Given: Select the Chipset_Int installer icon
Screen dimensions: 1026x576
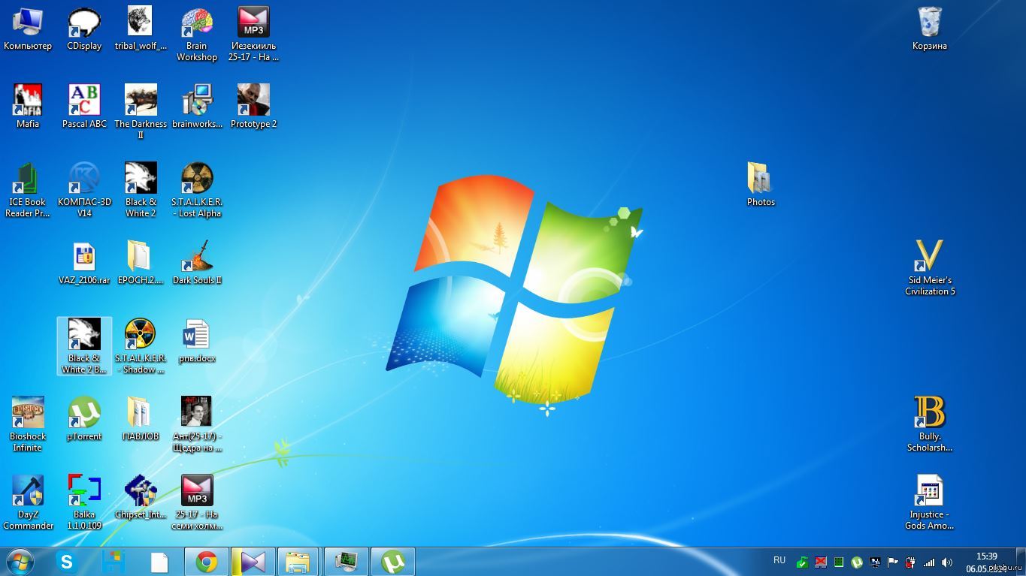Looking at the screenshot, I should click(x=141, y=497).
